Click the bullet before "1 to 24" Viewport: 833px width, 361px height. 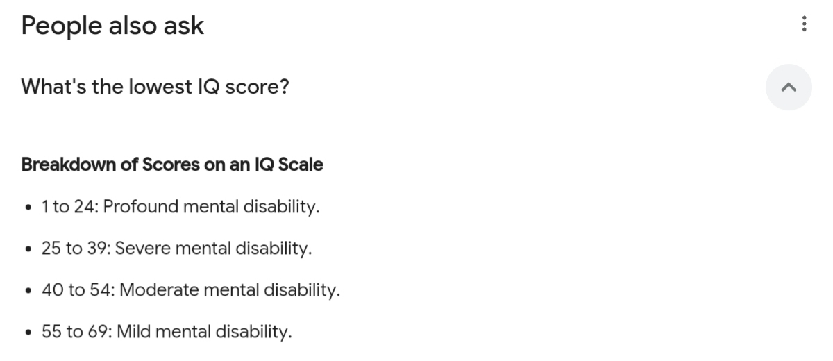27,208
